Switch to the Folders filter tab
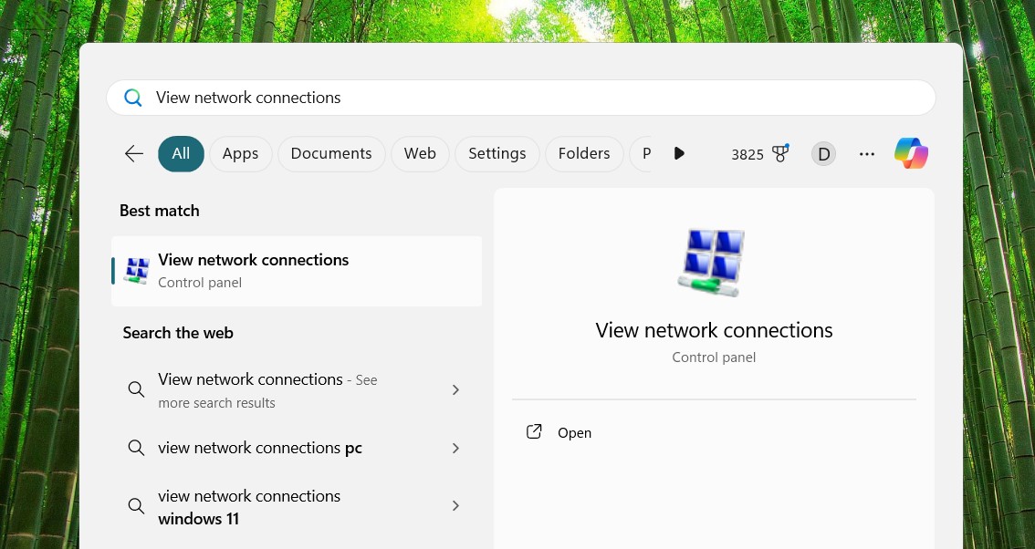1035x549 pixels. (584, 154)
